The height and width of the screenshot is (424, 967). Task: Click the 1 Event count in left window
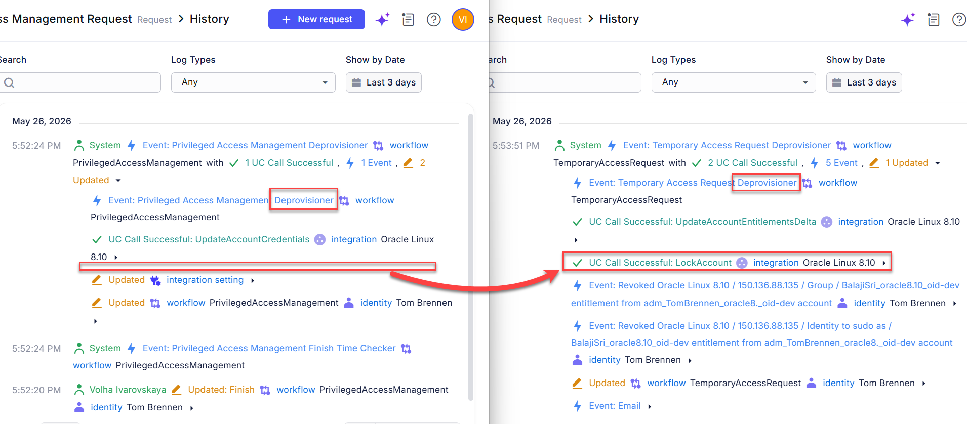point(376,163)
